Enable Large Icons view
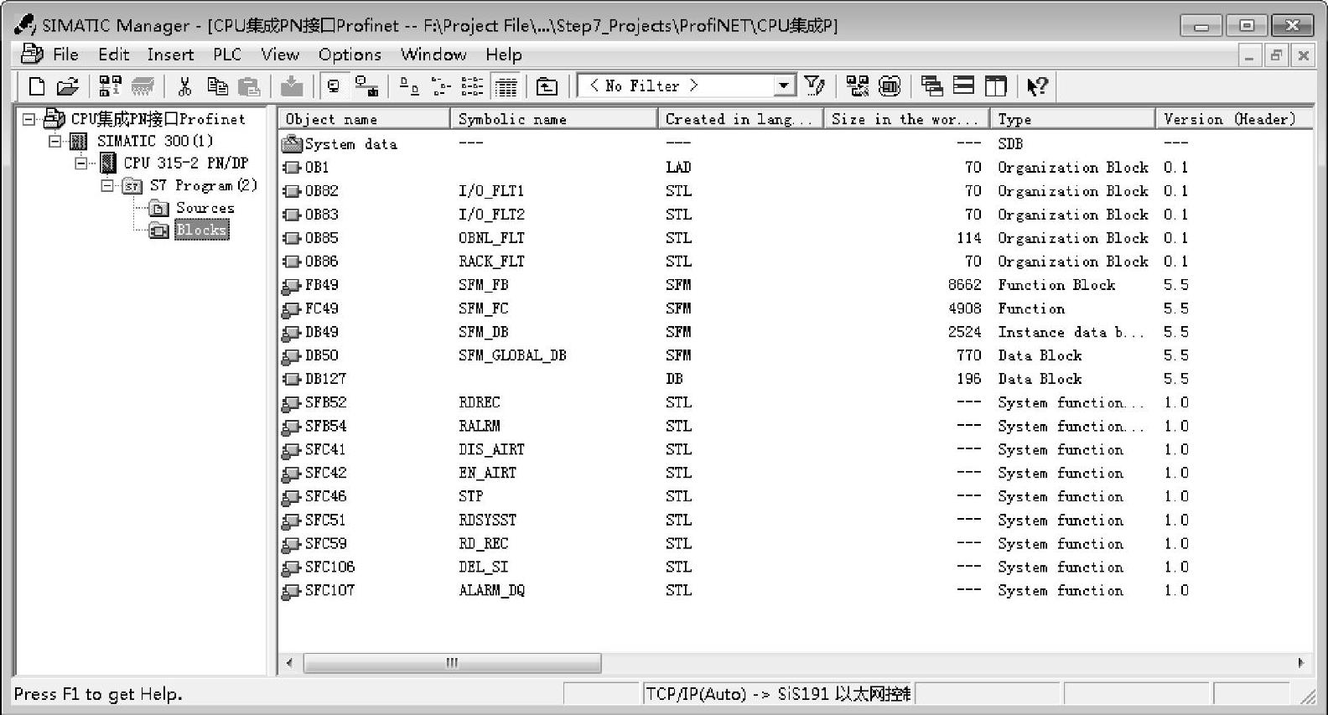Viewport: 1328px width, 715px height. click(x=409, y=85)
